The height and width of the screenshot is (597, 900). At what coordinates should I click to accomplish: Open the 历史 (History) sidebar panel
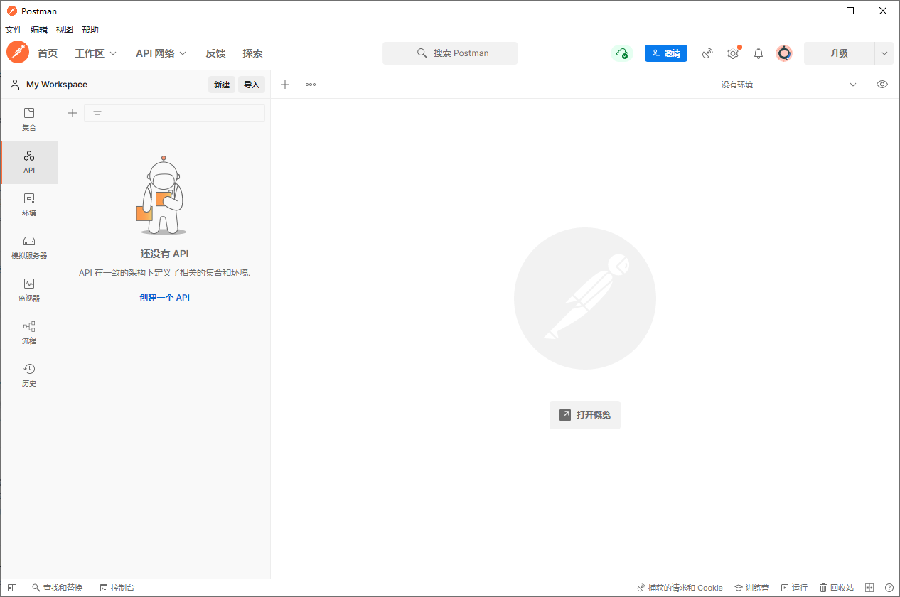[x=29, y=375]
